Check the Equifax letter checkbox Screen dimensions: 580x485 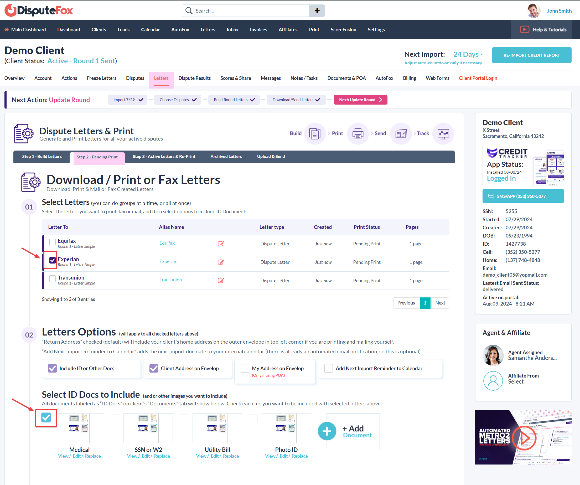[x=53, y=242]
